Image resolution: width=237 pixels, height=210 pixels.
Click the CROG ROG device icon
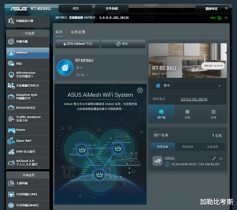click(x=157, y=161)
